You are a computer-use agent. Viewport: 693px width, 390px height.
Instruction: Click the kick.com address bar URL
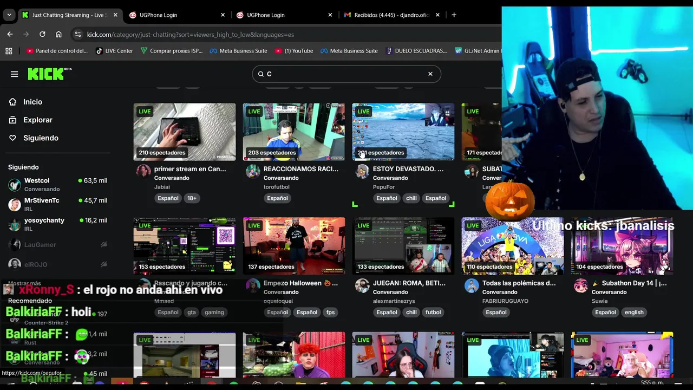[191, 35]
